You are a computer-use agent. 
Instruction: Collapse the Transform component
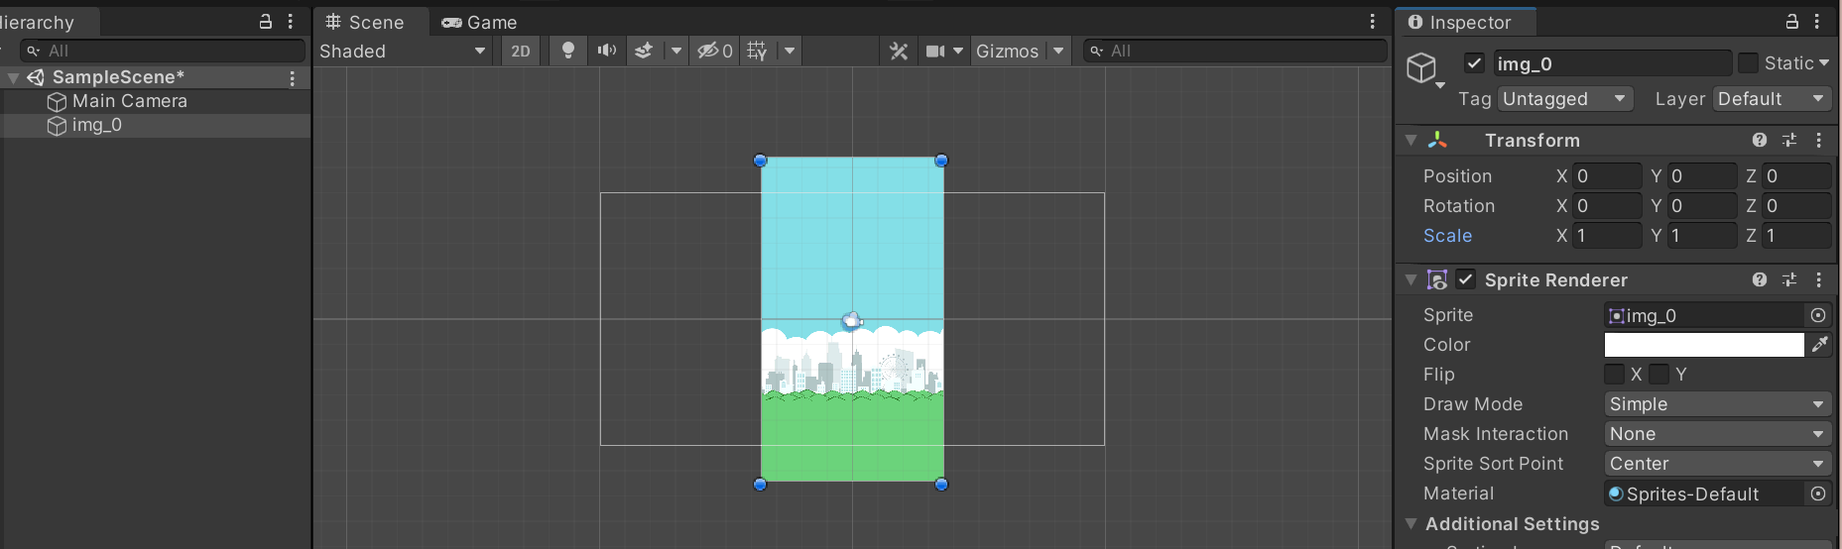[1411, 141]
